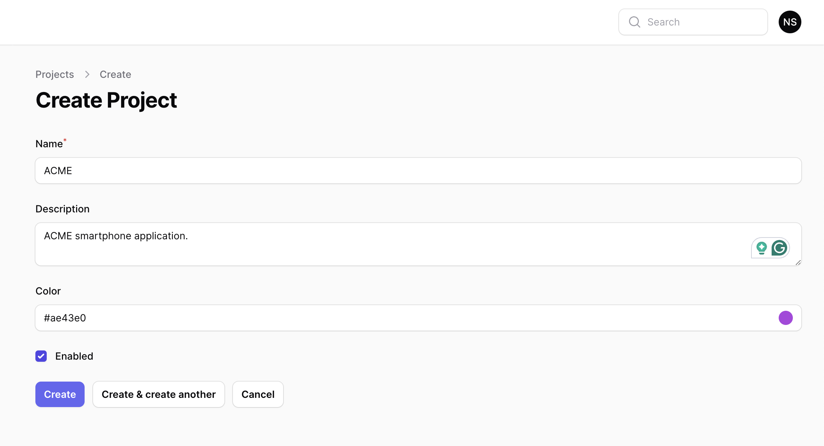Screen dimensions: 824x446
Task: Expand the Projects breadcrumb navigation link
Action: tap(55, 74)
